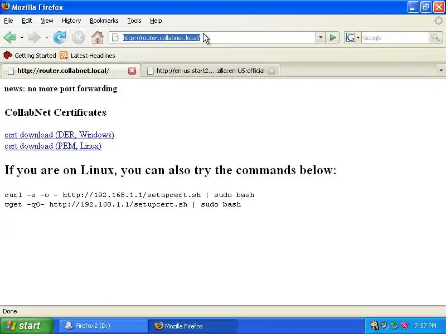Click the curl setupcert.sh command text

[129, 195]
